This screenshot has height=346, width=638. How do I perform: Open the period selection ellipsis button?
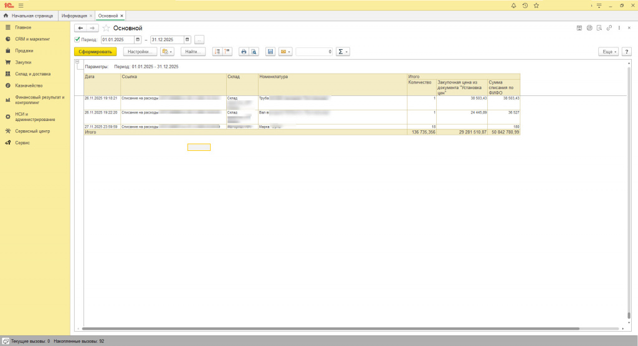point(199,39)
